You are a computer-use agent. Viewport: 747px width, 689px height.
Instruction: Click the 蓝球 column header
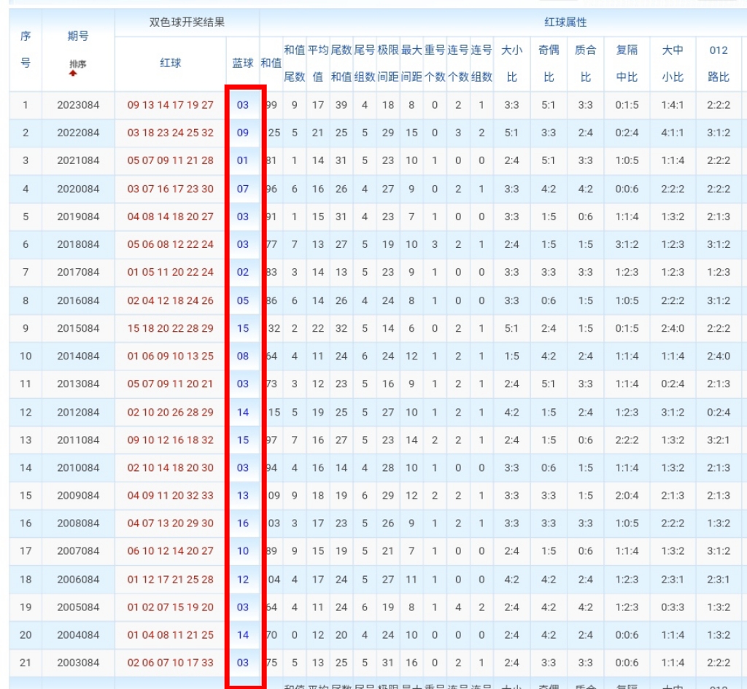(243, 63)
